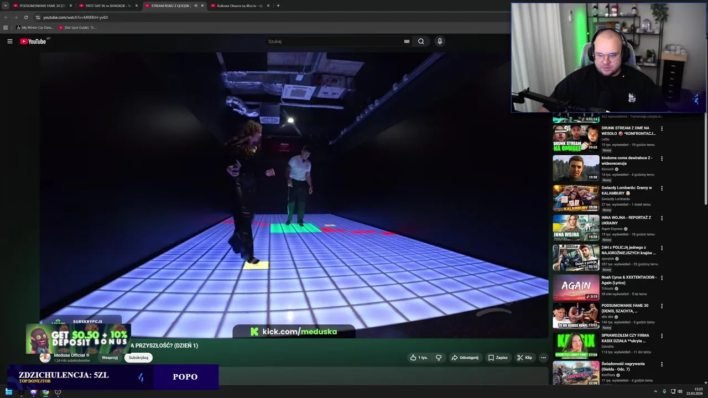Mute the STREAM ROKU Z QOQSIK tab audio

[195, 6]
